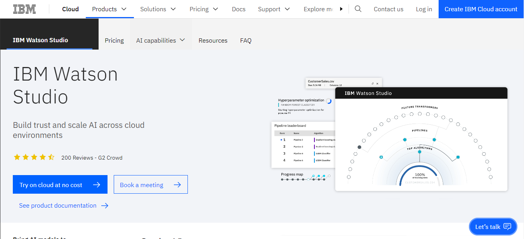The height and width of the screenshot is (239, 524).
Task: Click Book a meeting button
Action: coord(151,184)
